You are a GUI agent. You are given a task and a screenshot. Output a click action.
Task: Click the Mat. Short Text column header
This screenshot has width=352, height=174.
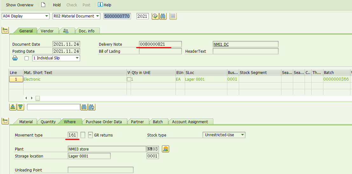click(75, 73)
